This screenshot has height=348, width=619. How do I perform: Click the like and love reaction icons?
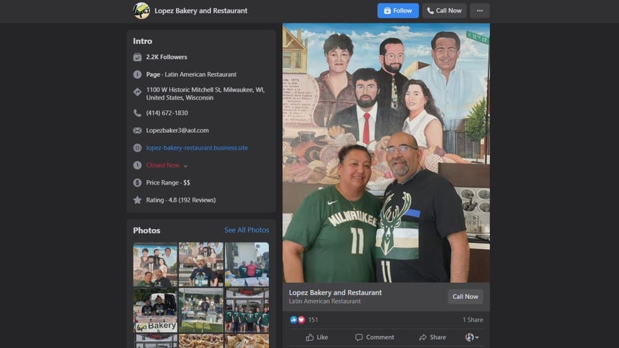(298, 319)
